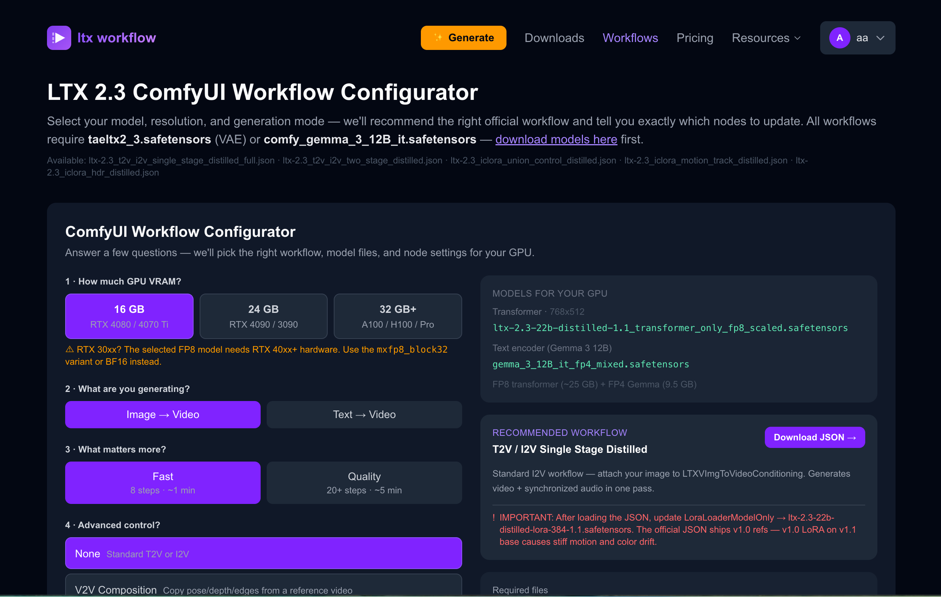
Task: Choose Image → Video generation mode
Action: [163, 414]
